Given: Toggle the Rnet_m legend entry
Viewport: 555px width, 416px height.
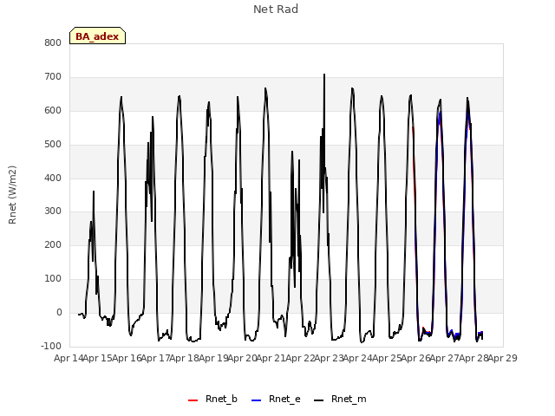Looking at the screenshot, I should [x=340, y=399].
